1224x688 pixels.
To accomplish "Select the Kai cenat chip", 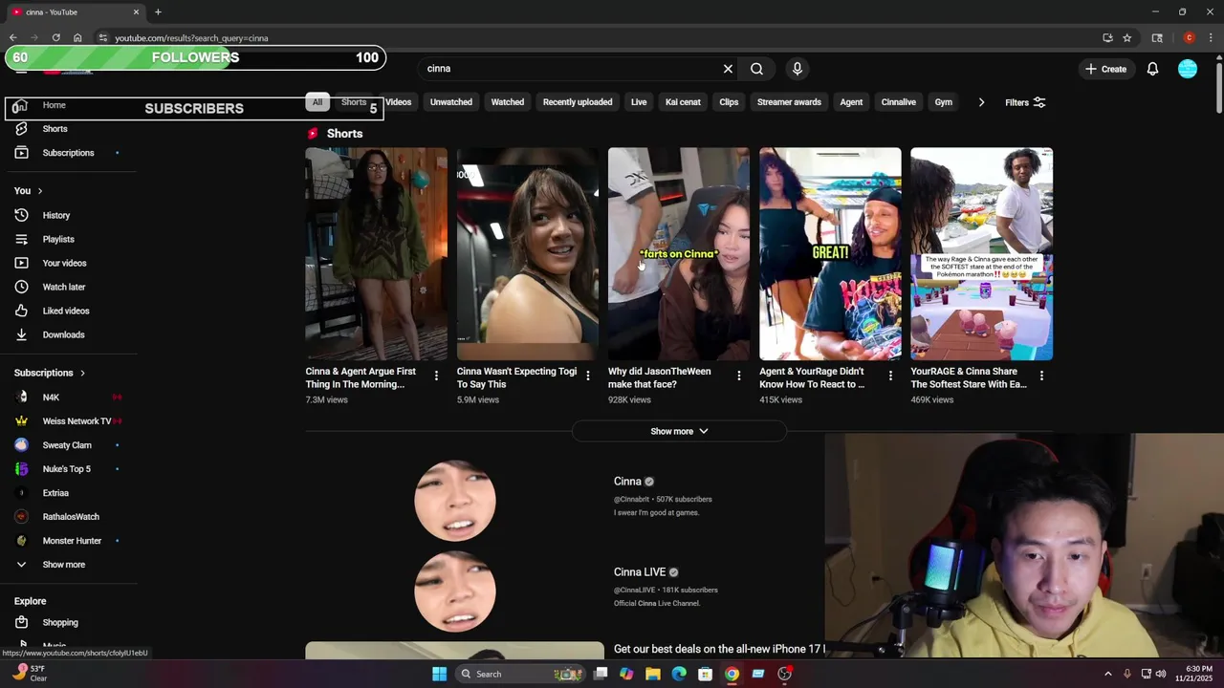I will 683,102.
